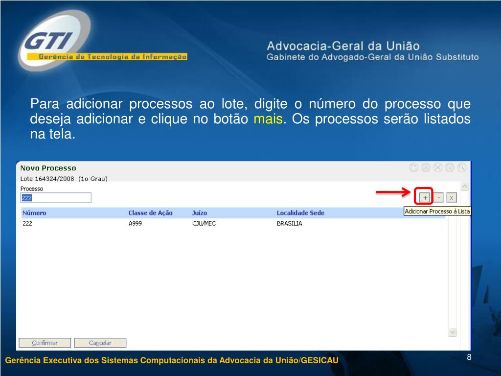Image resolution: width=501 pixels, height=376 pixels.
Task: Click the A999 class cell
Action: coord(135,223)
